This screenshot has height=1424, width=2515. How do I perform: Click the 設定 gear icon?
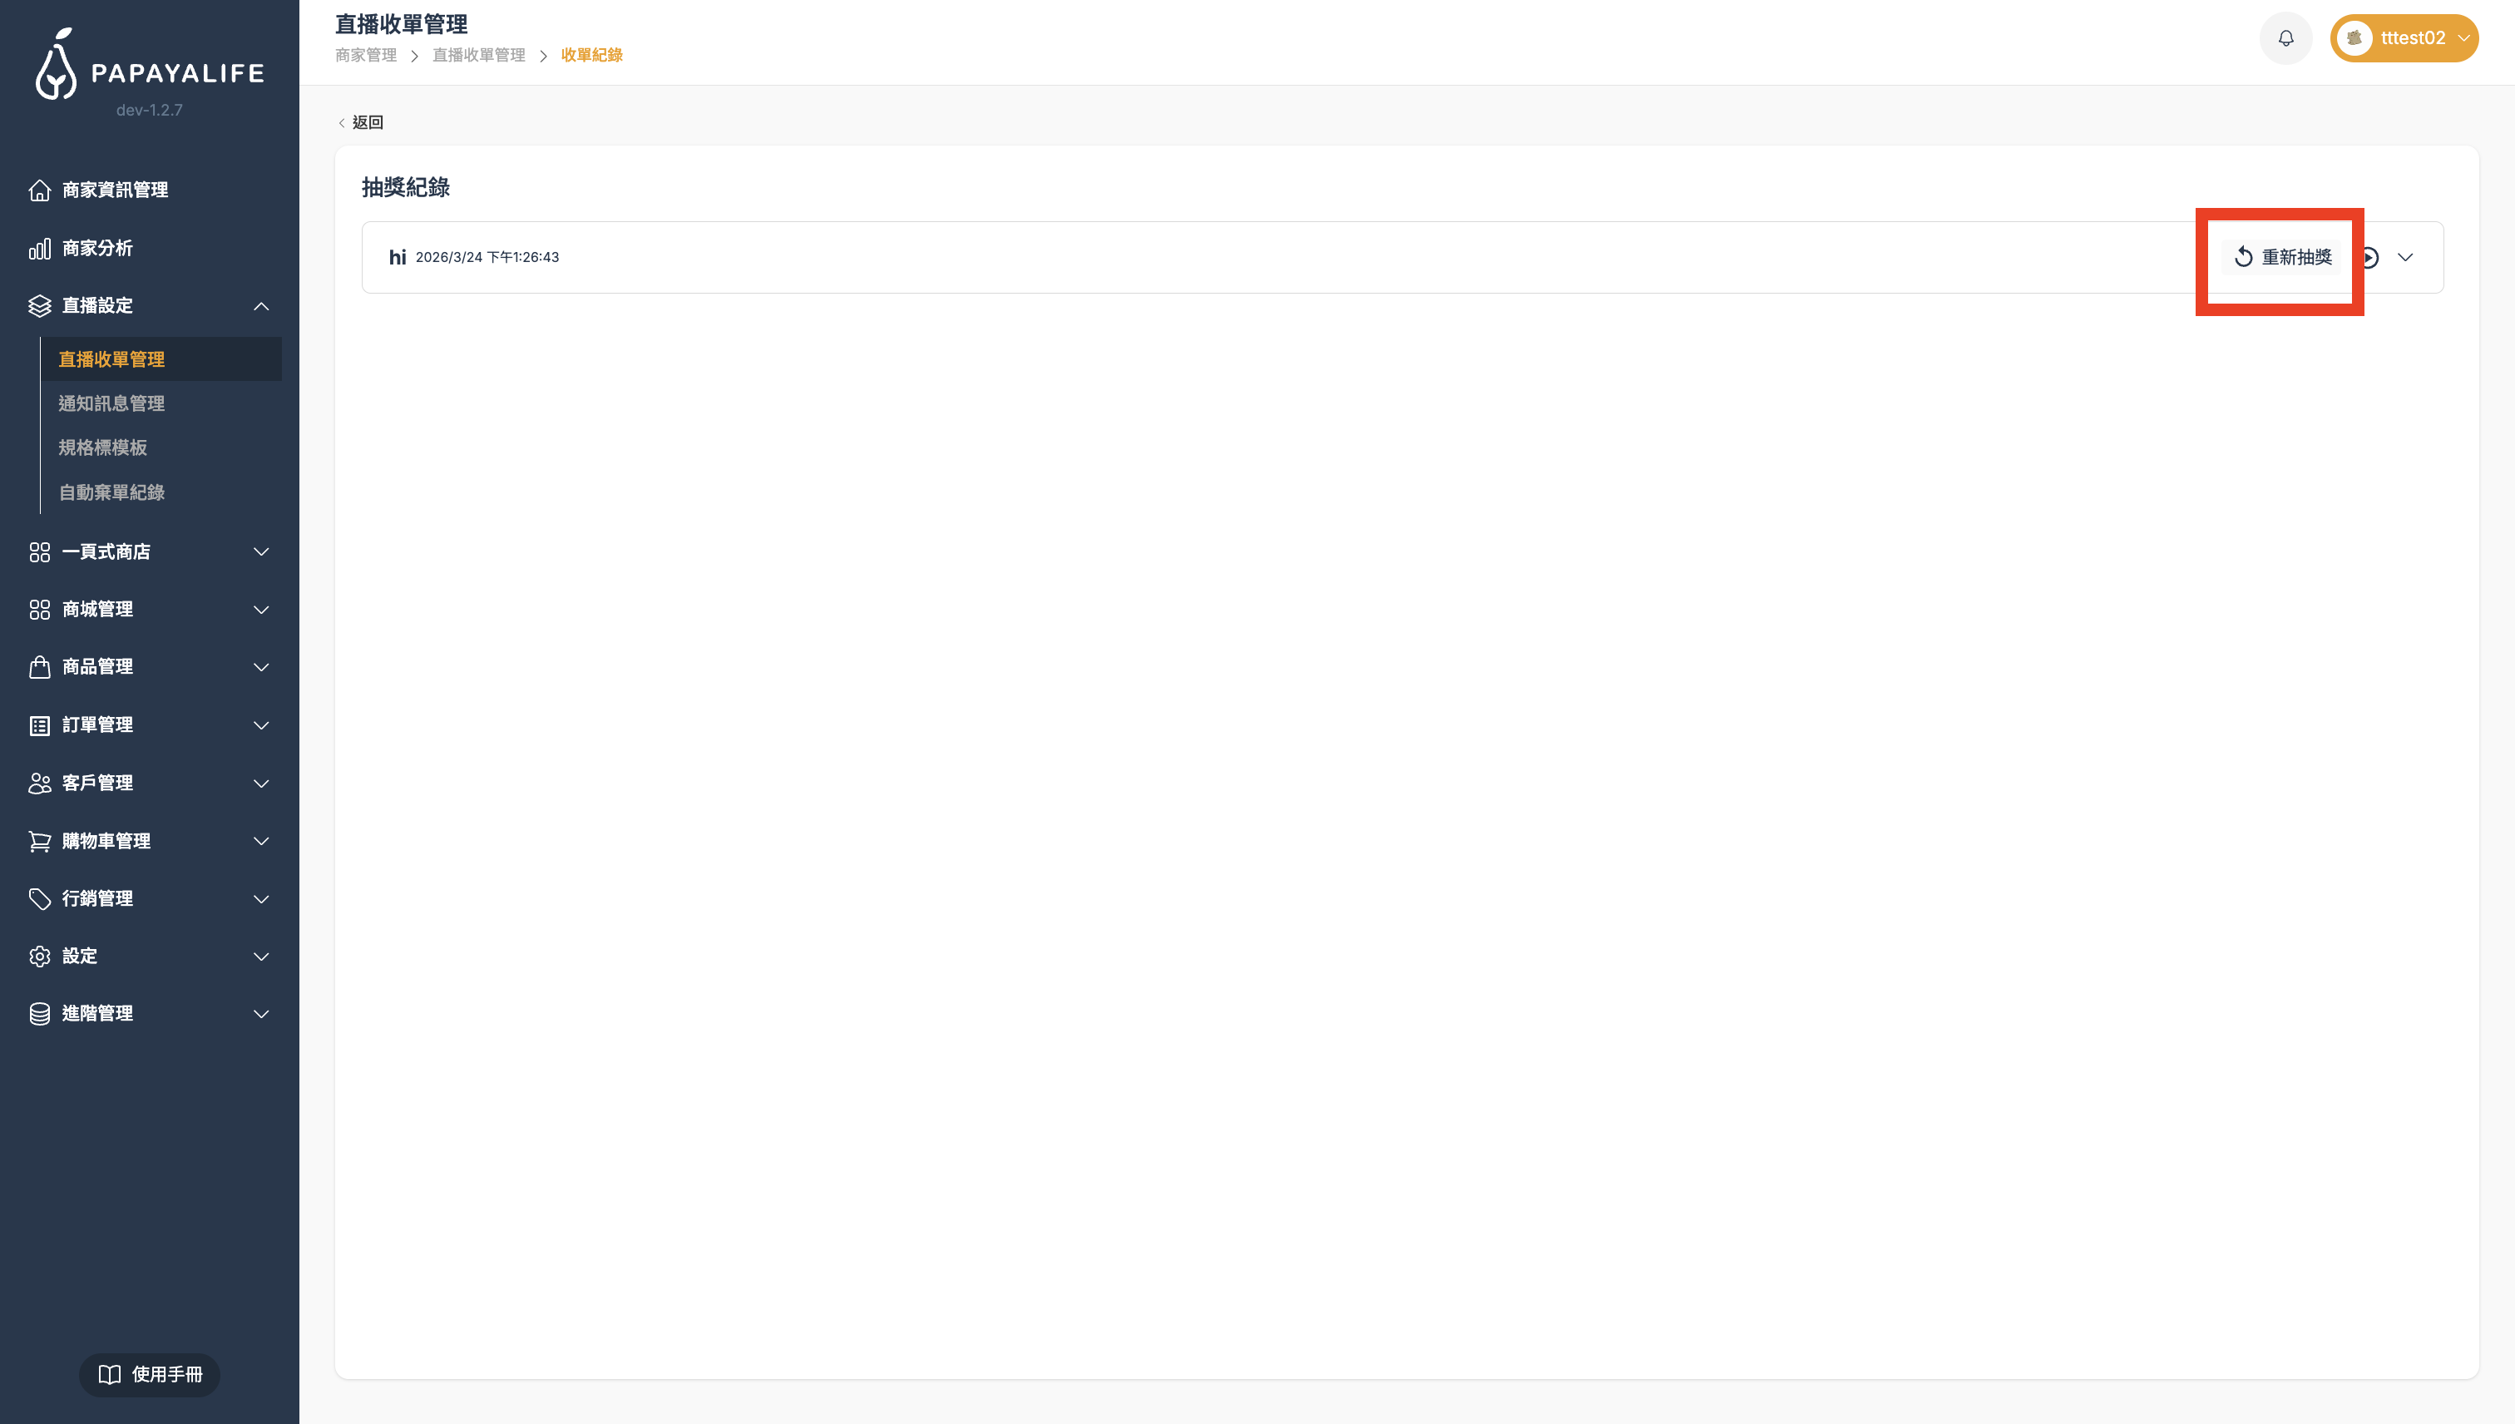click(39, 957)
